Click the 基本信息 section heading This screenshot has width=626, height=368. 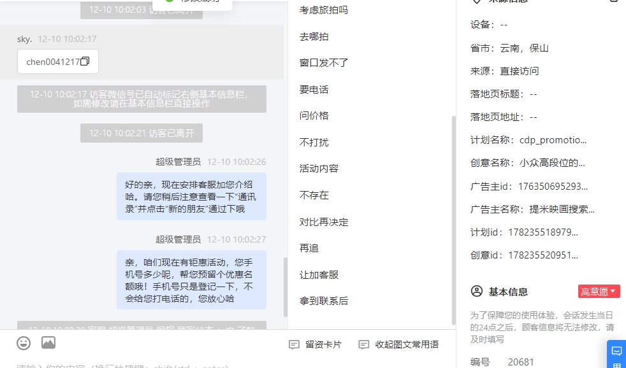(508, 292)
